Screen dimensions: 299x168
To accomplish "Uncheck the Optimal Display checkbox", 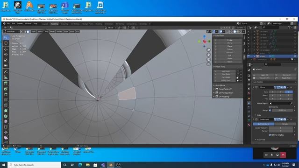I will tap(270, 135).
